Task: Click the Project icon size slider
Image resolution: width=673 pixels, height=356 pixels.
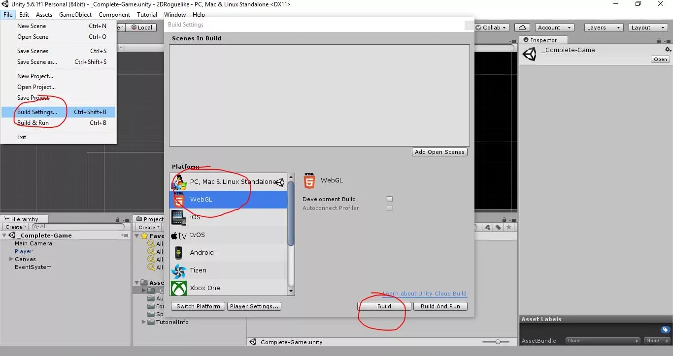Action: 496,342
